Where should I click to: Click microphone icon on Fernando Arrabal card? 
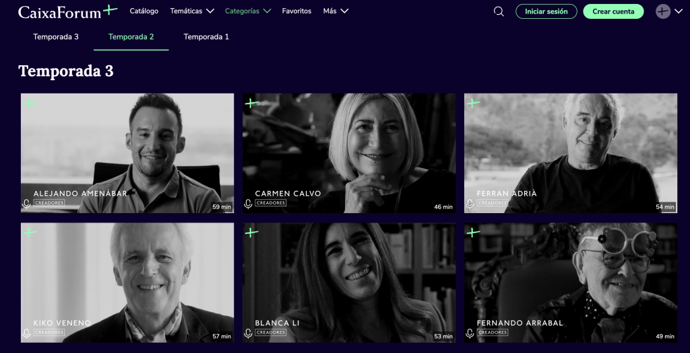point(470,333)
